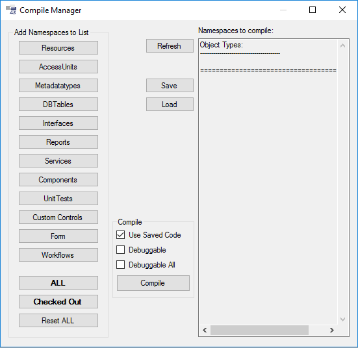
Task: Refresh the namespace list
Action: point(170,46)
